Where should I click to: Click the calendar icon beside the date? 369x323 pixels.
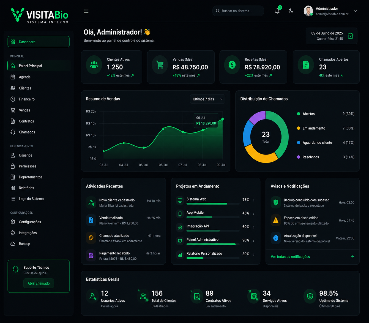click(350, 36)
